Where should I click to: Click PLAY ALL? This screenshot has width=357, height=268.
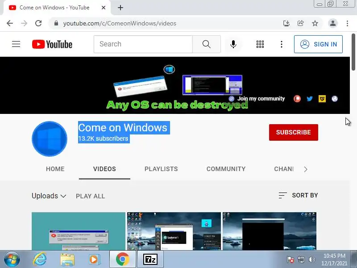[91, 196]
